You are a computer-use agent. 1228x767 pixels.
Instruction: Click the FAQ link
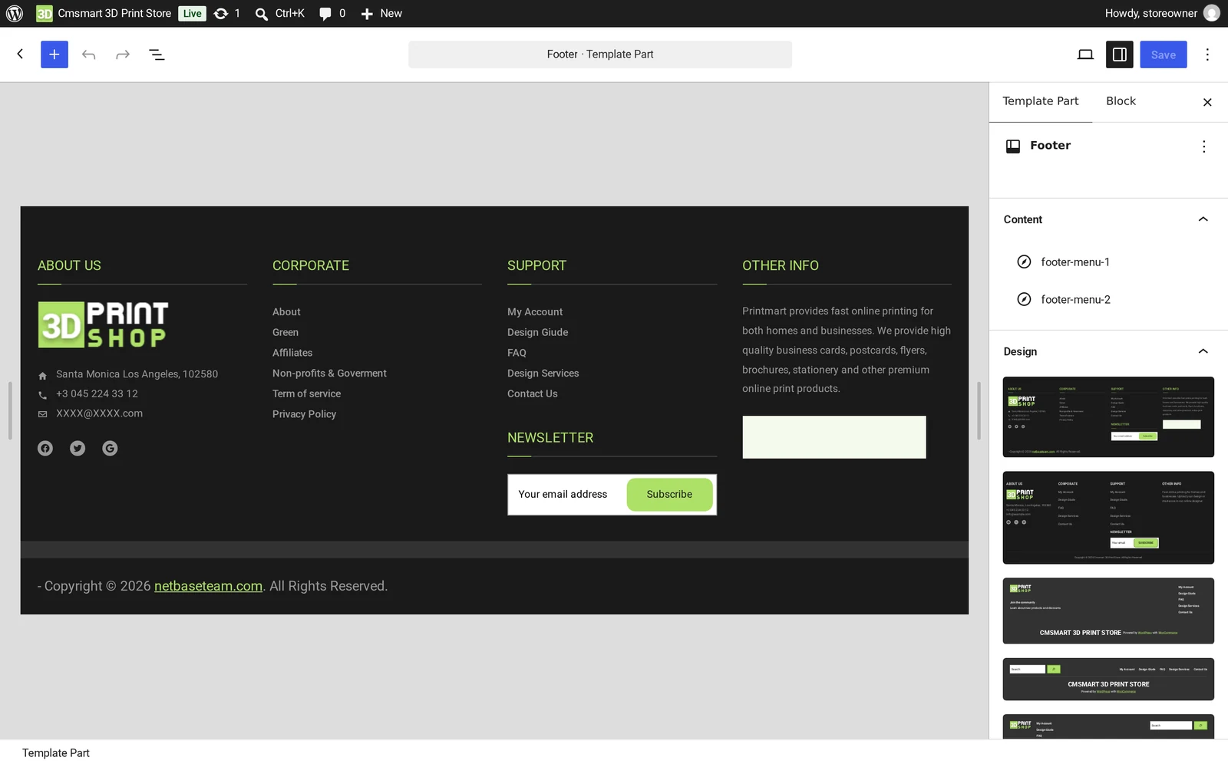click(517, 353)
